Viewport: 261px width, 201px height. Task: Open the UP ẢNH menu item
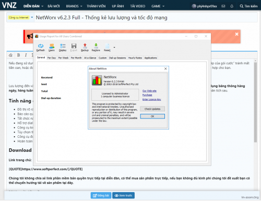(x=118, y=6)
